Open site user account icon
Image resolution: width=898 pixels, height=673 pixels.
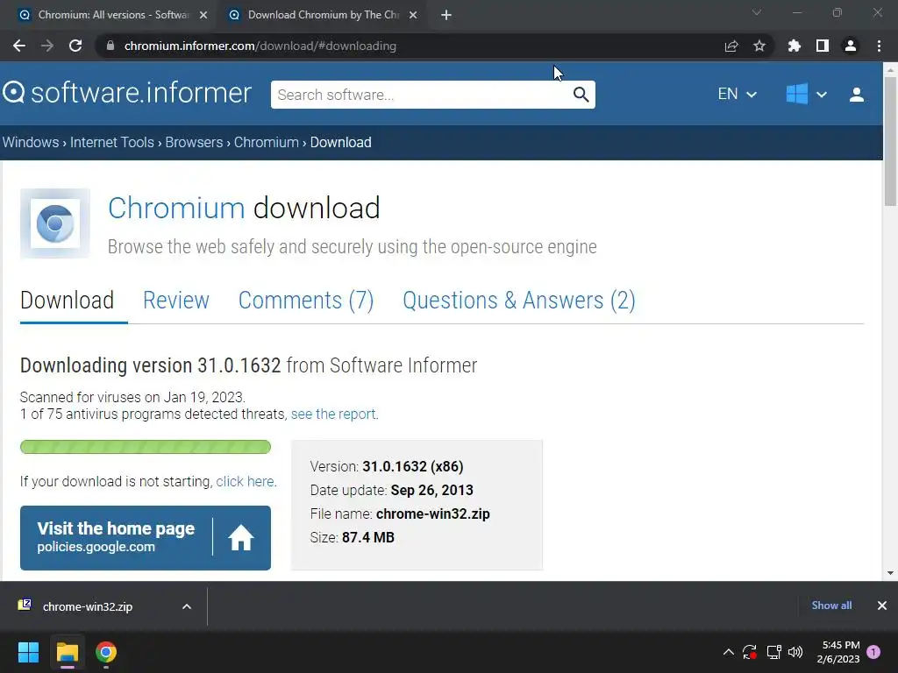[x=856, y=95]
